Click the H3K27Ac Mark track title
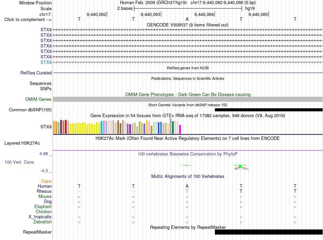Image resolution: width=323 pixels, height=240 pixels. [x=187, y=138]
